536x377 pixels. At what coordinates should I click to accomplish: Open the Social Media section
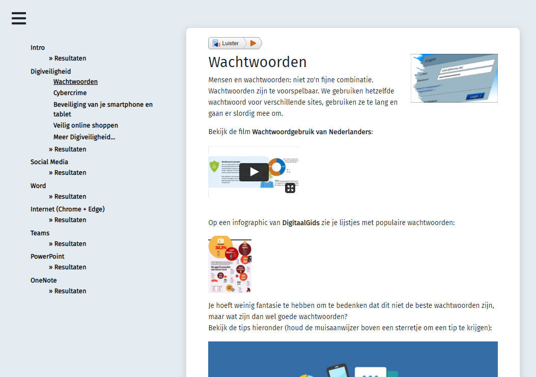click(x=49, y=162)
